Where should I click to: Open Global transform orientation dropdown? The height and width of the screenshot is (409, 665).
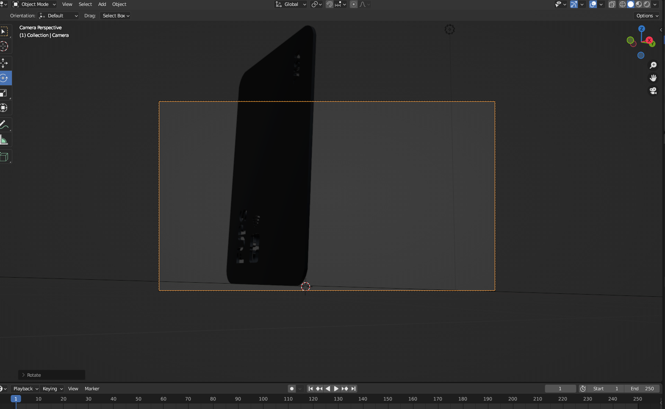[x=291, y=4]
